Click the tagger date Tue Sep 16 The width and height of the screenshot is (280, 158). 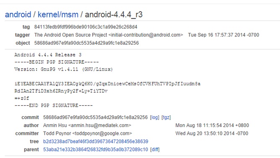tap(223, 35)
